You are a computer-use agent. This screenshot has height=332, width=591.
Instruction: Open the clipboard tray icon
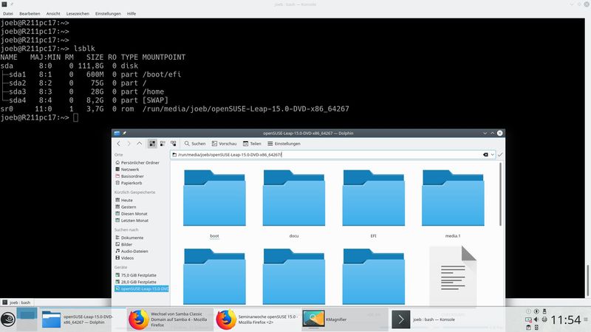(528, 328)
